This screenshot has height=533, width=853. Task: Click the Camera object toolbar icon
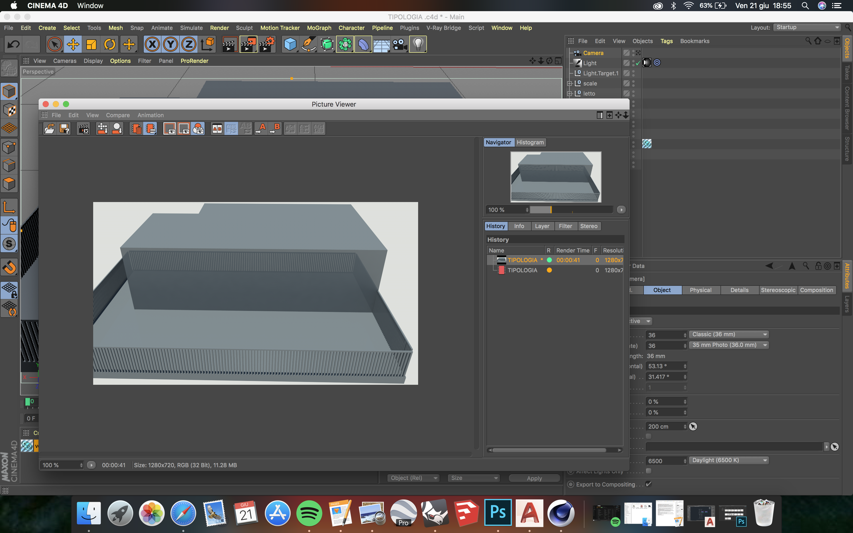tap(400, 44)
